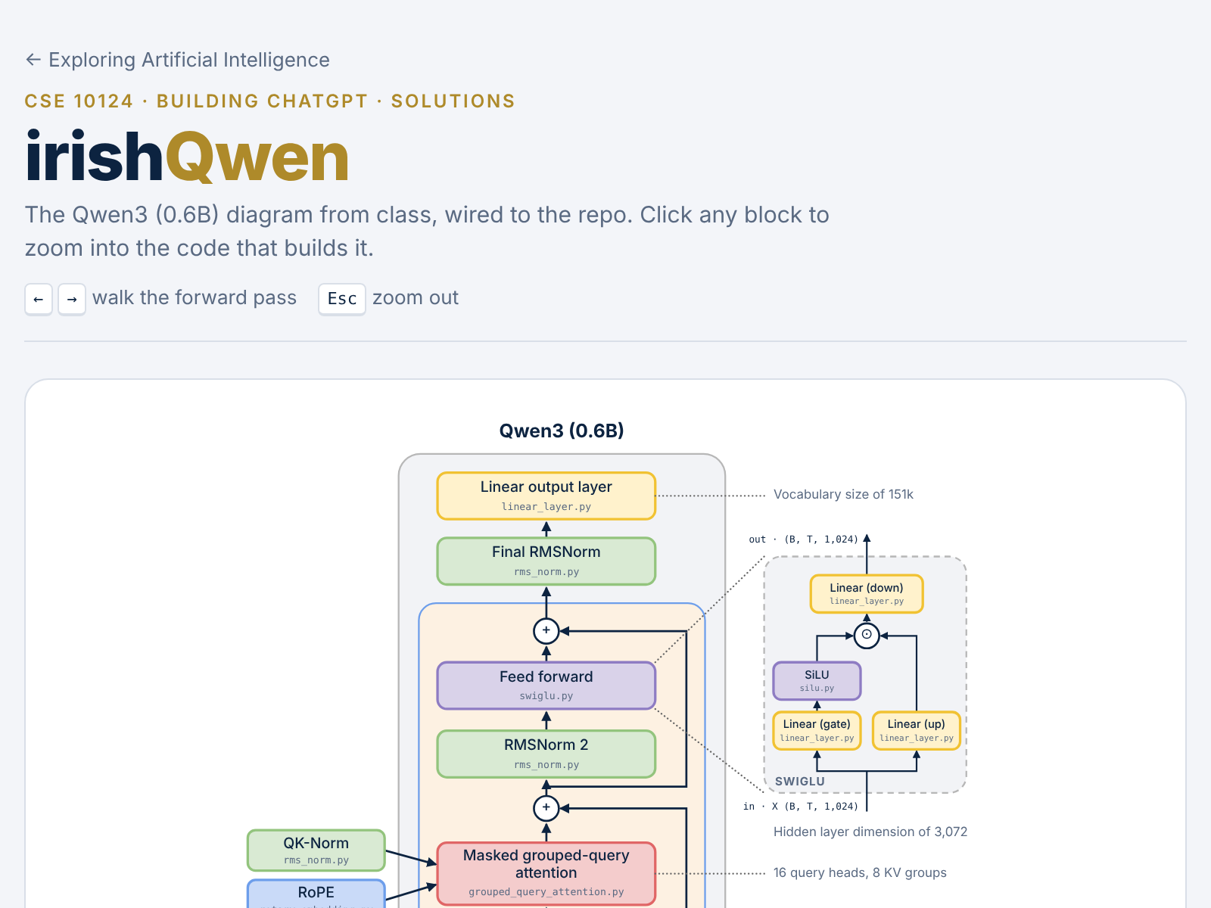The width and height of the screenshot is (1211, 908).
Task: Open the Linear (gate) block
Action: [x=817, y=730]
